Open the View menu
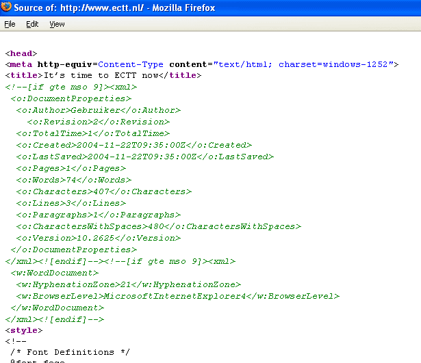The height and width of the screenshot is (363, 421). 57,24
